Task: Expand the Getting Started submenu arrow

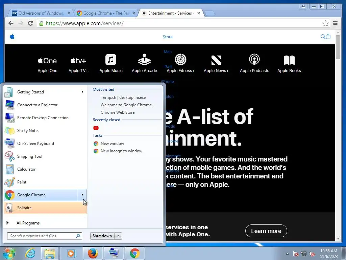Action: [82, 92]
